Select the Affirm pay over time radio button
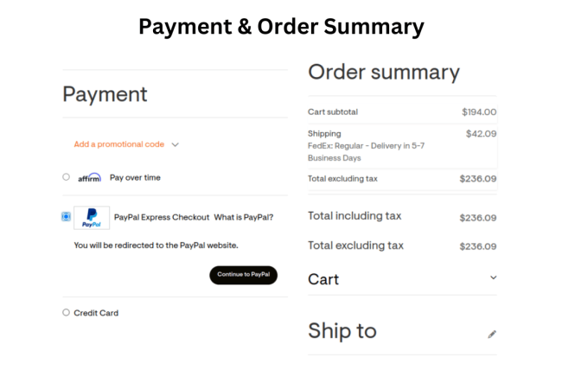The width and height of the screenshot is (562, 389). (66, 177)
